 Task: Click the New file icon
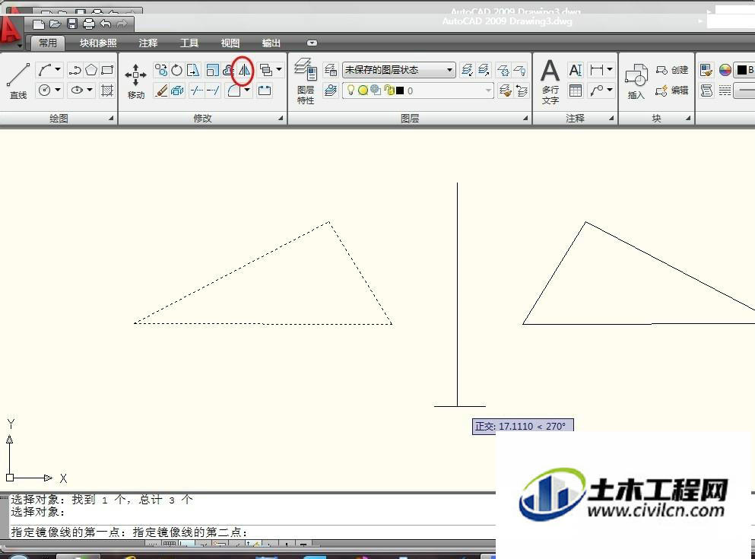[39, 24]
